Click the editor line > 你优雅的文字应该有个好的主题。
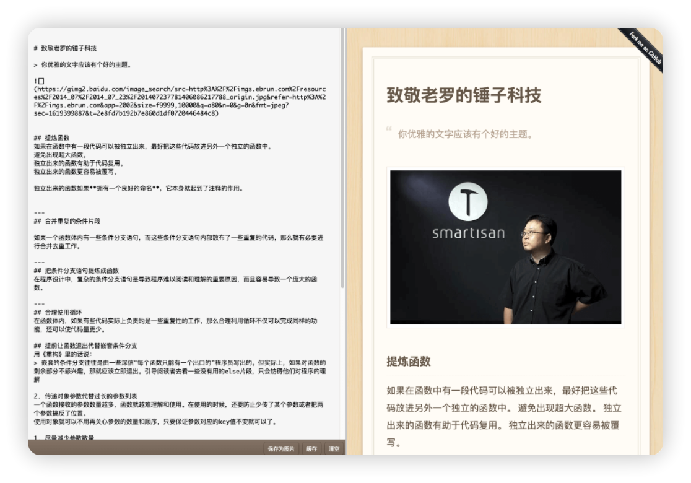 (82, 65)
